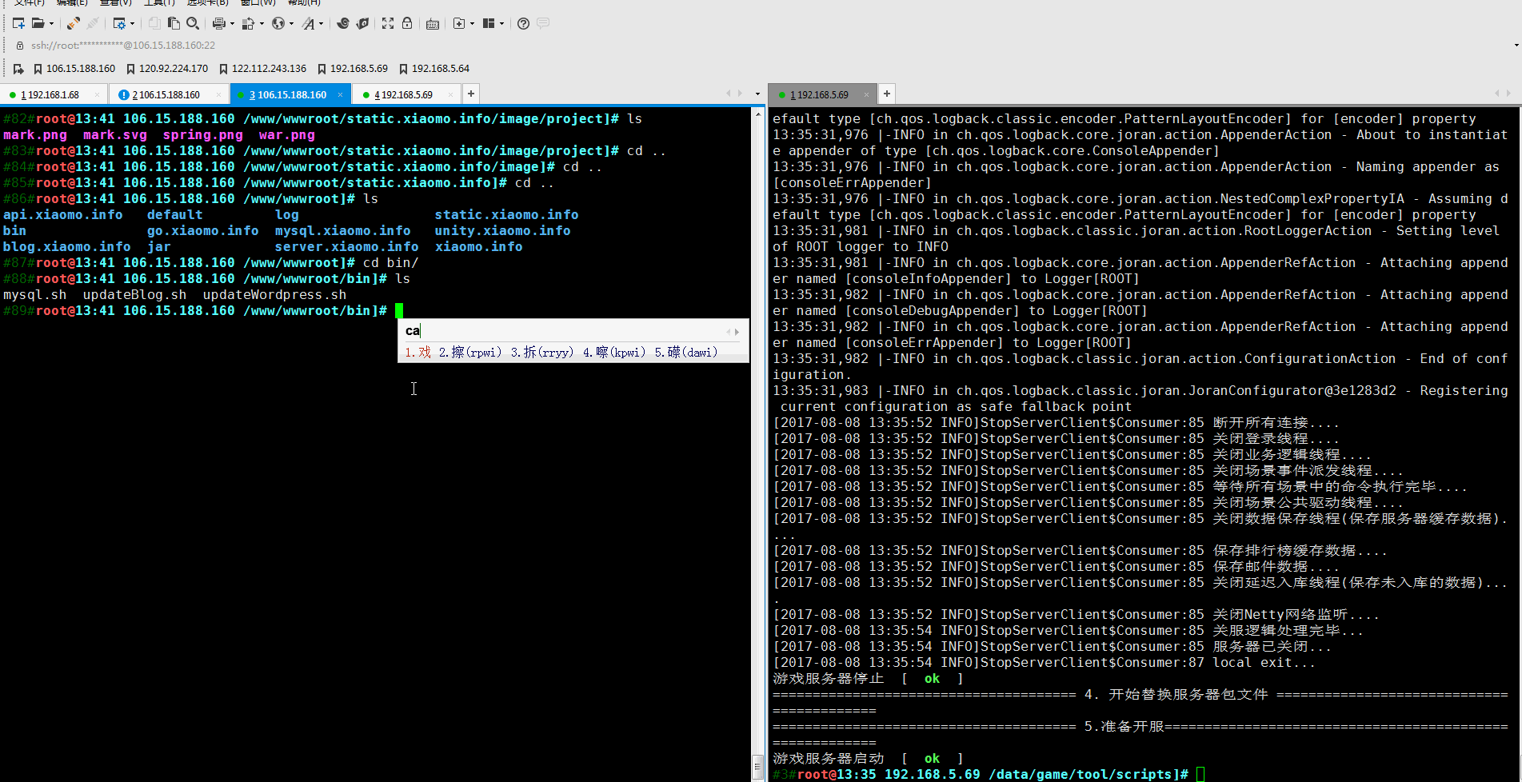The image size is (1522, 782).
Task: Launch the Xmanager/Xagent icon
Action: tap(362, 23)
